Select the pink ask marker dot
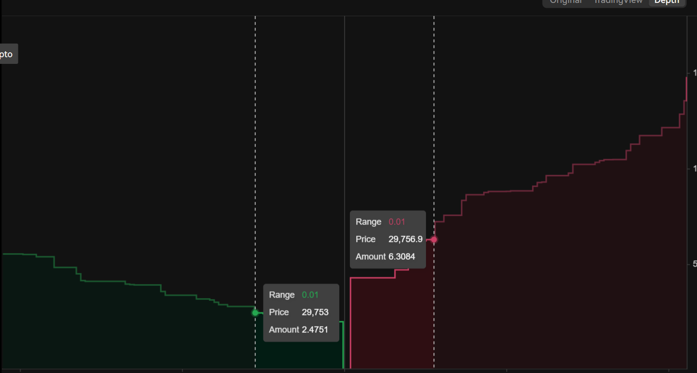Image resolution: width=697 pixels, height=373 pixels. pos(433,239)
